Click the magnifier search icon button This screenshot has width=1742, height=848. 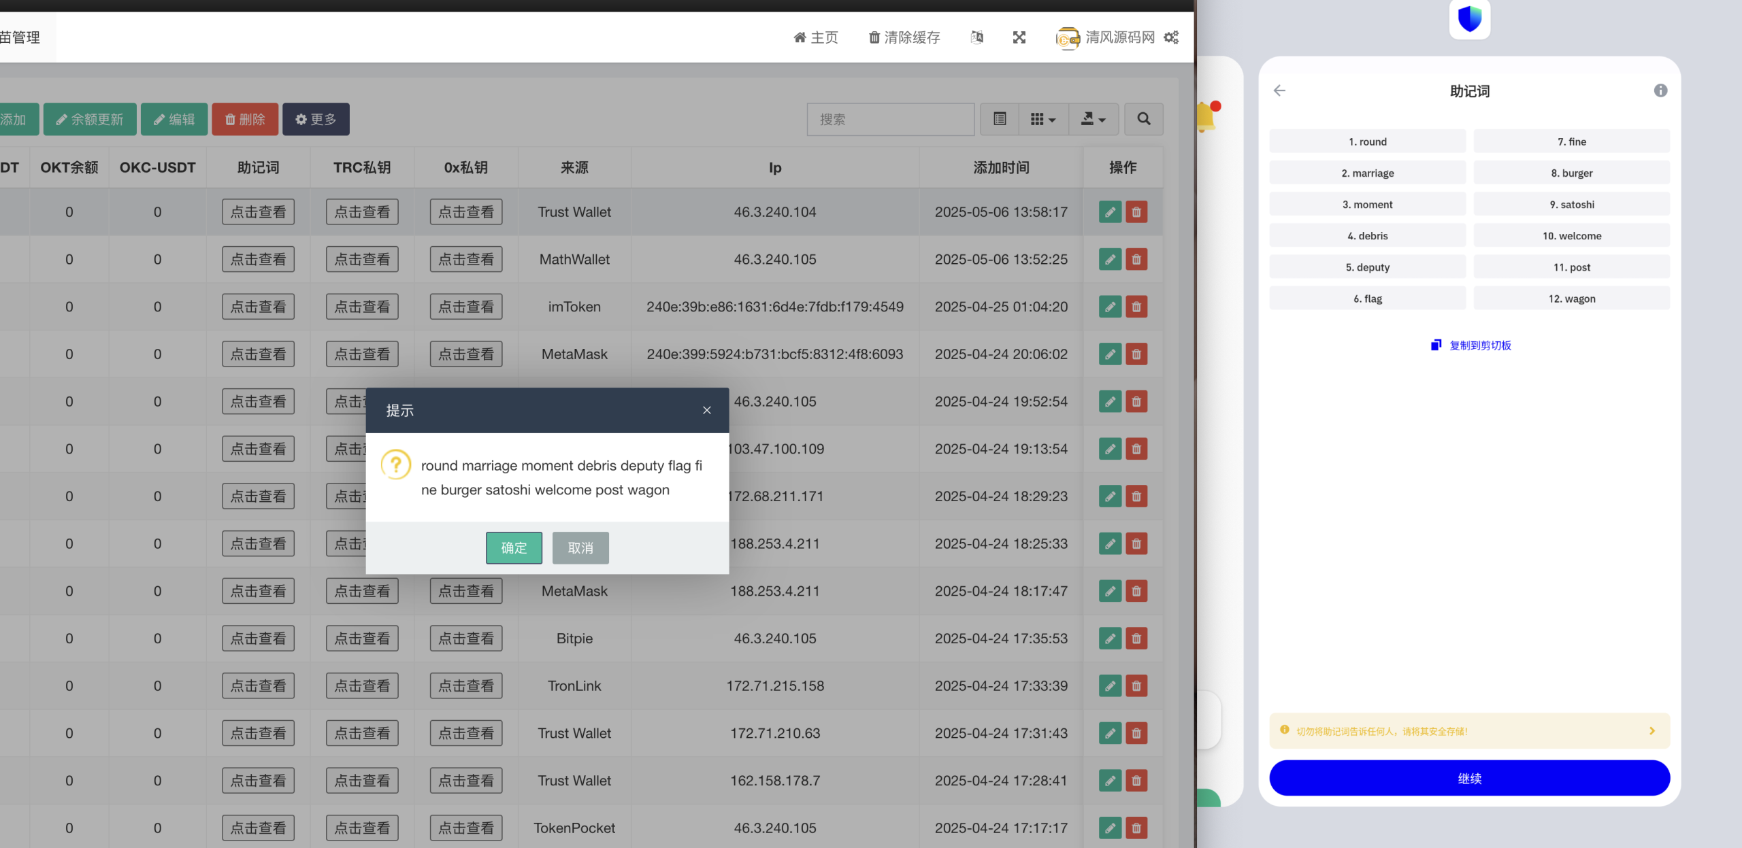(x=1144, y=119)
